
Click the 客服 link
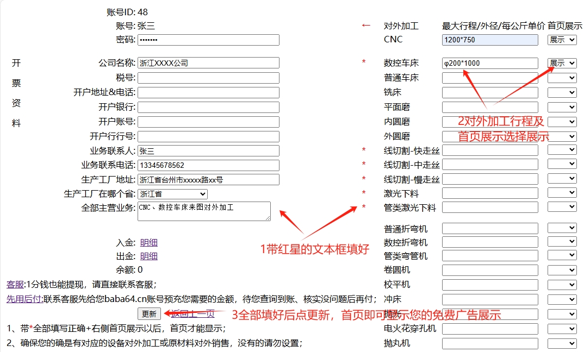click(15, 284)
